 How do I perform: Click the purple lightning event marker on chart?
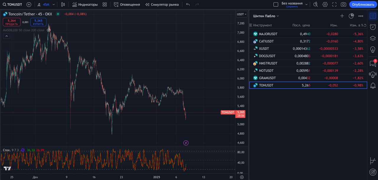tap(186, 143)
